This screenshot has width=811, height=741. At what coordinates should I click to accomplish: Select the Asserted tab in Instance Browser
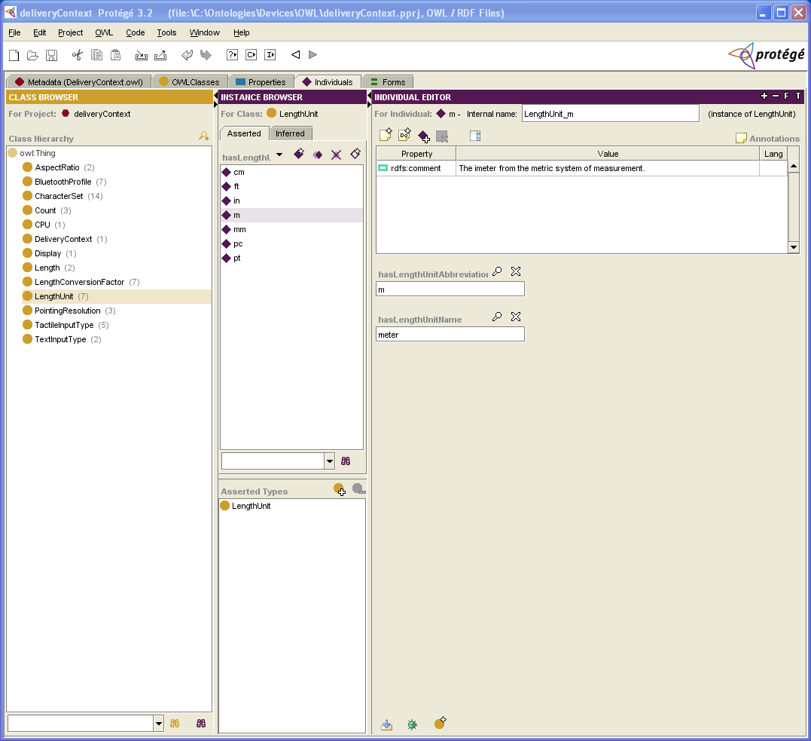(x=244, y=133)
